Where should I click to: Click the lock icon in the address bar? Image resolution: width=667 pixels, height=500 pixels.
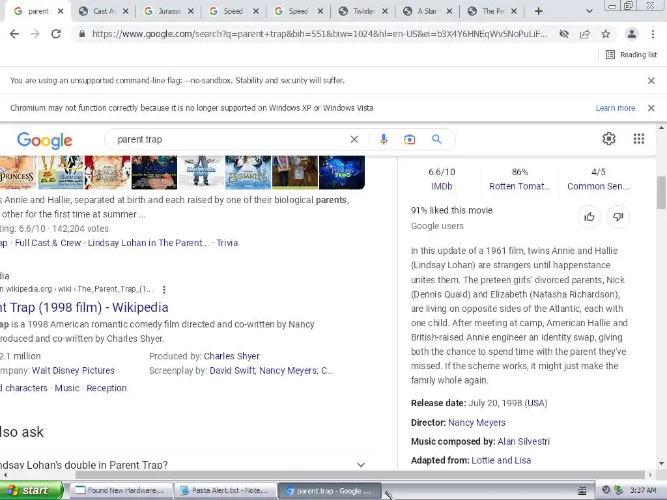pos(82,34)
